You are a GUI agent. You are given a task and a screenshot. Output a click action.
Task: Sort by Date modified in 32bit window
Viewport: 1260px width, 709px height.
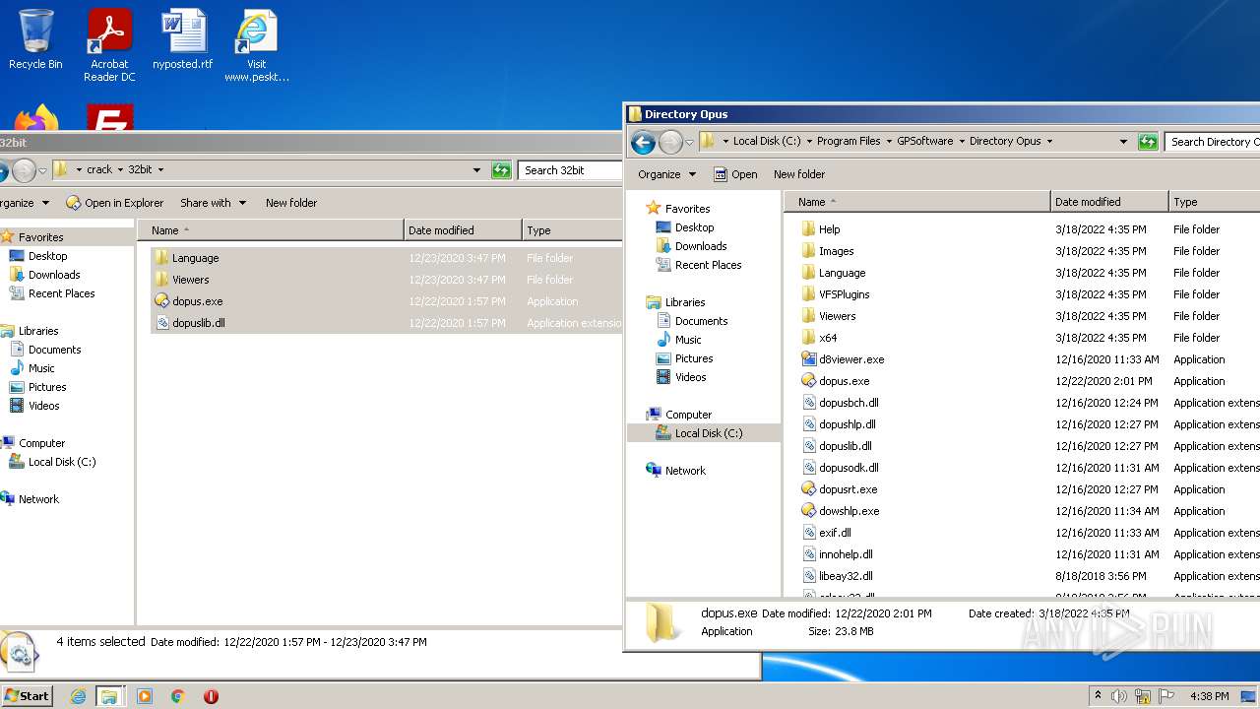pos(463,230)
